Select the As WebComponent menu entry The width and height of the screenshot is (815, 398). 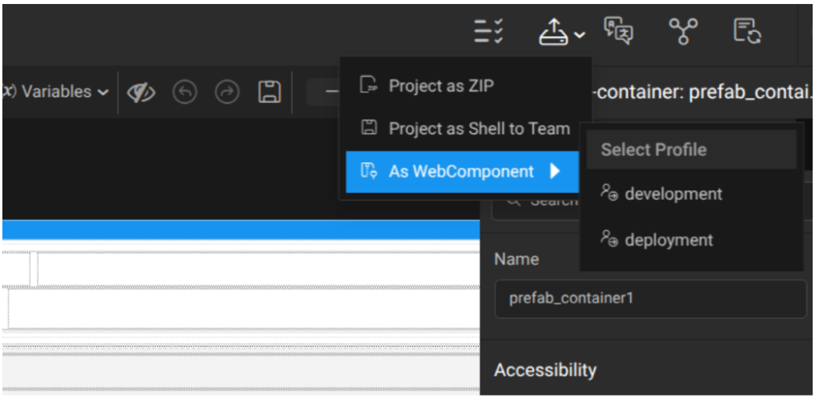(460, 171)
